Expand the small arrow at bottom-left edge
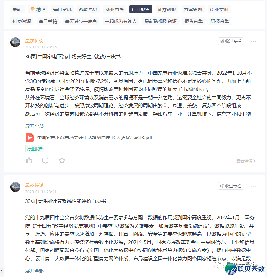 click(x=1, y=271)
